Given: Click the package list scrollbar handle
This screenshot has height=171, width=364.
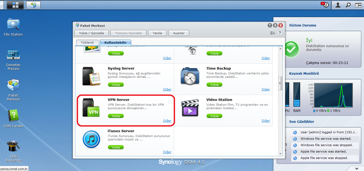Looking at the screenshot, I should (280, 83).
